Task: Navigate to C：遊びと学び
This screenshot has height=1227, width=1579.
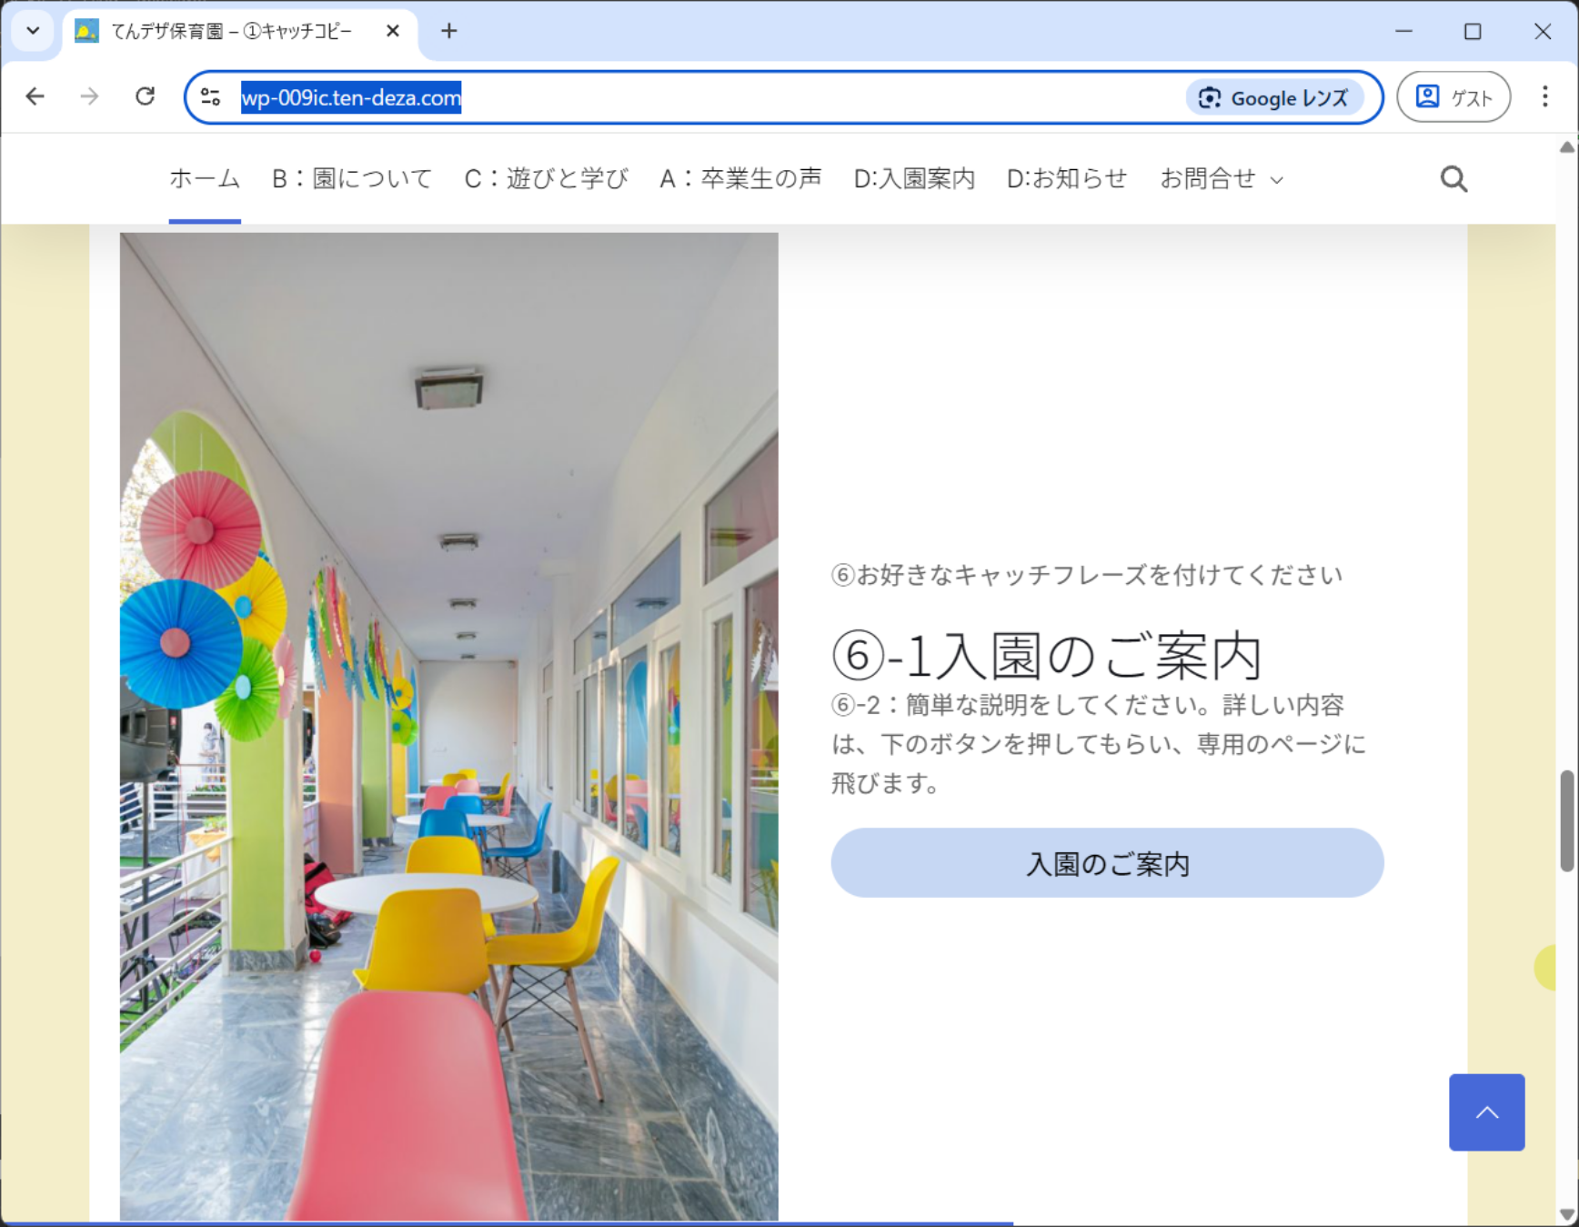Action: (x=546, y=179)
